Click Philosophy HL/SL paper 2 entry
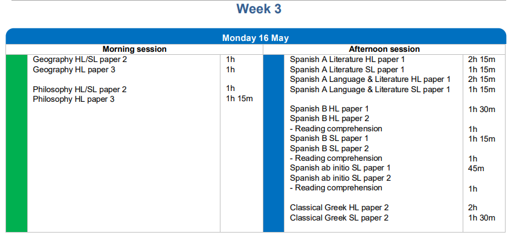Screen dimensions: 511x241 click(x=80, y=89)
